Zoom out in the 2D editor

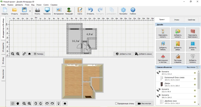(13, 54)
